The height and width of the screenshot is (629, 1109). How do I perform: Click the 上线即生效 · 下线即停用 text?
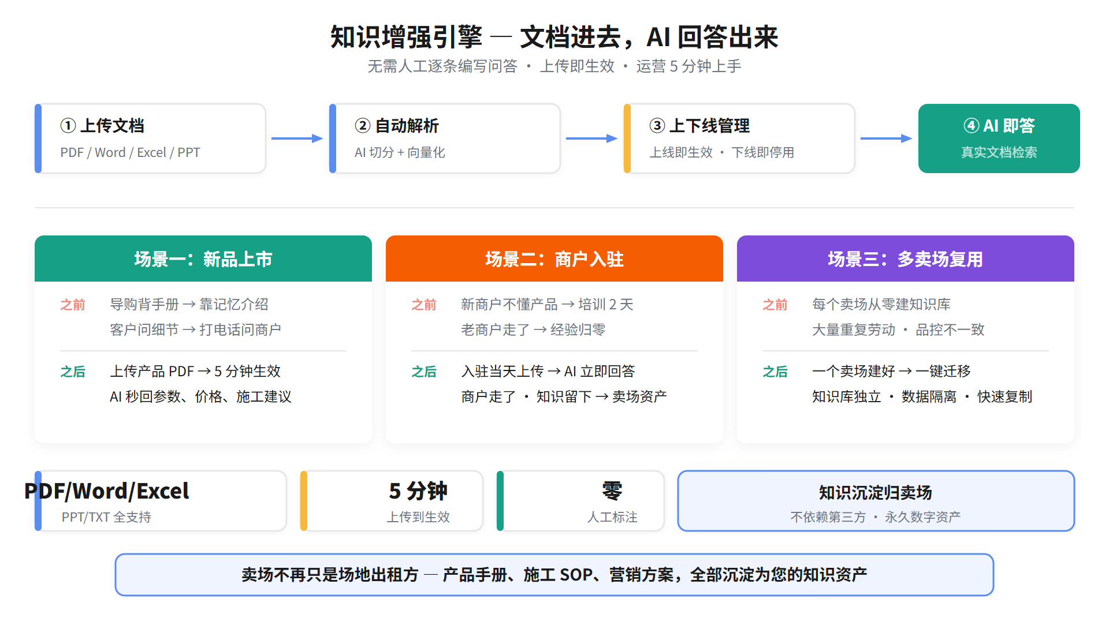click(721, 152)
